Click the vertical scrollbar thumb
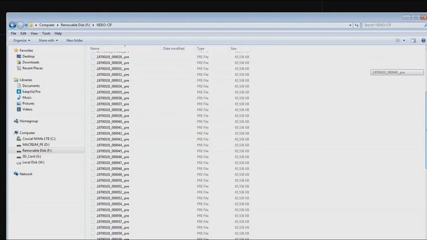The image size is (427, 240). coord(426,130)
